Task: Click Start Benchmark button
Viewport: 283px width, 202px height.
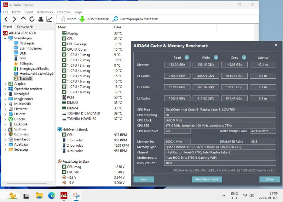Action: (x=207, y=179)
